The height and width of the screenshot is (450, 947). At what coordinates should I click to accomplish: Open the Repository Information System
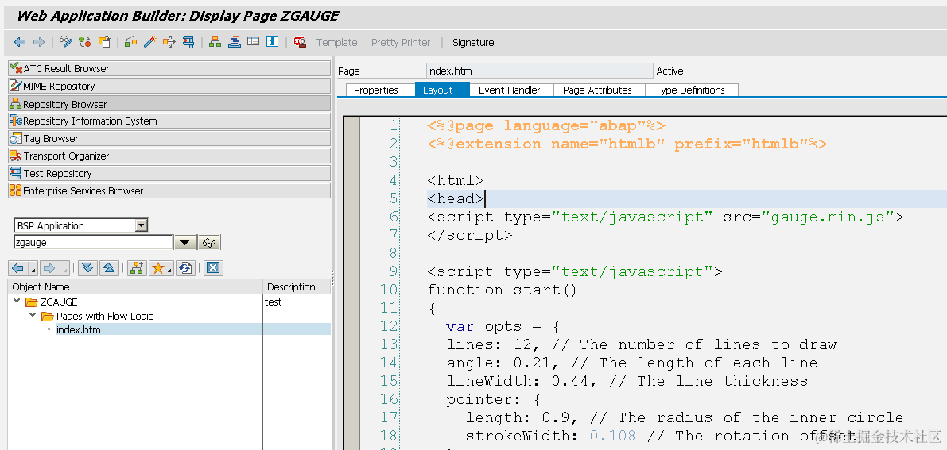pos(169,121)
